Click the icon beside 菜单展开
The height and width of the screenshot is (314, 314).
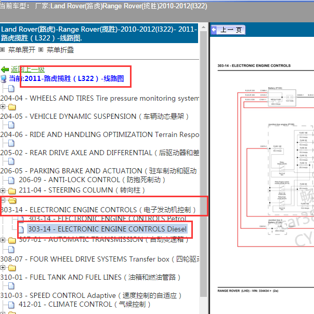[x=3, y=49]
